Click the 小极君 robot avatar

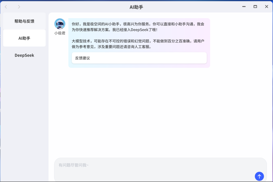[x=60, y=24]
